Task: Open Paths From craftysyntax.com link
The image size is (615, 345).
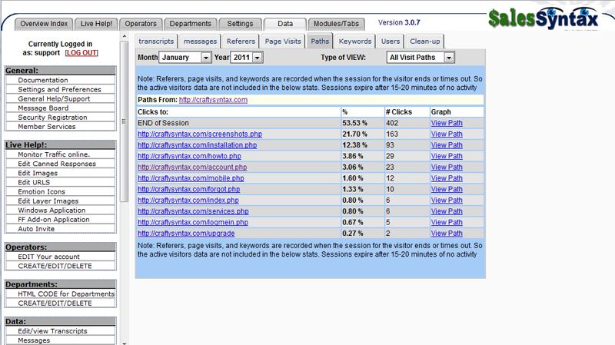Action: 213,100
